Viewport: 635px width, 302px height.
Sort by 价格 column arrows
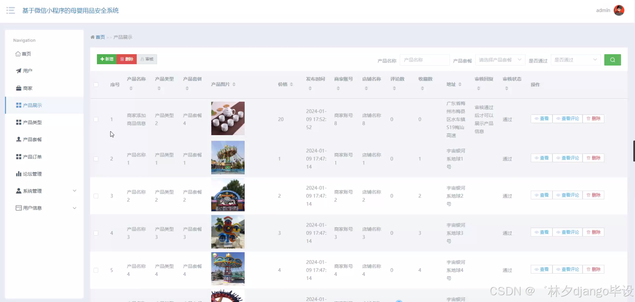291,84
